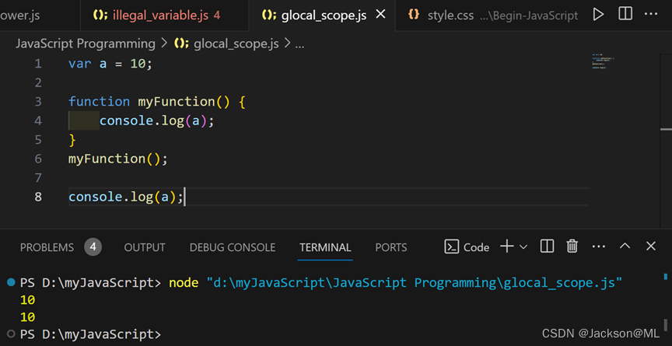The height and width of the screenshot is (346, 672).
Task: Select the Ports panel tab
Action: tap(391, 247)
